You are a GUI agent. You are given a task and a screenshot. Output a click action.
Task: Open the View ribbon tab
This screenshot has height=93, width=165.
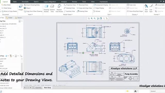(93, 2)
